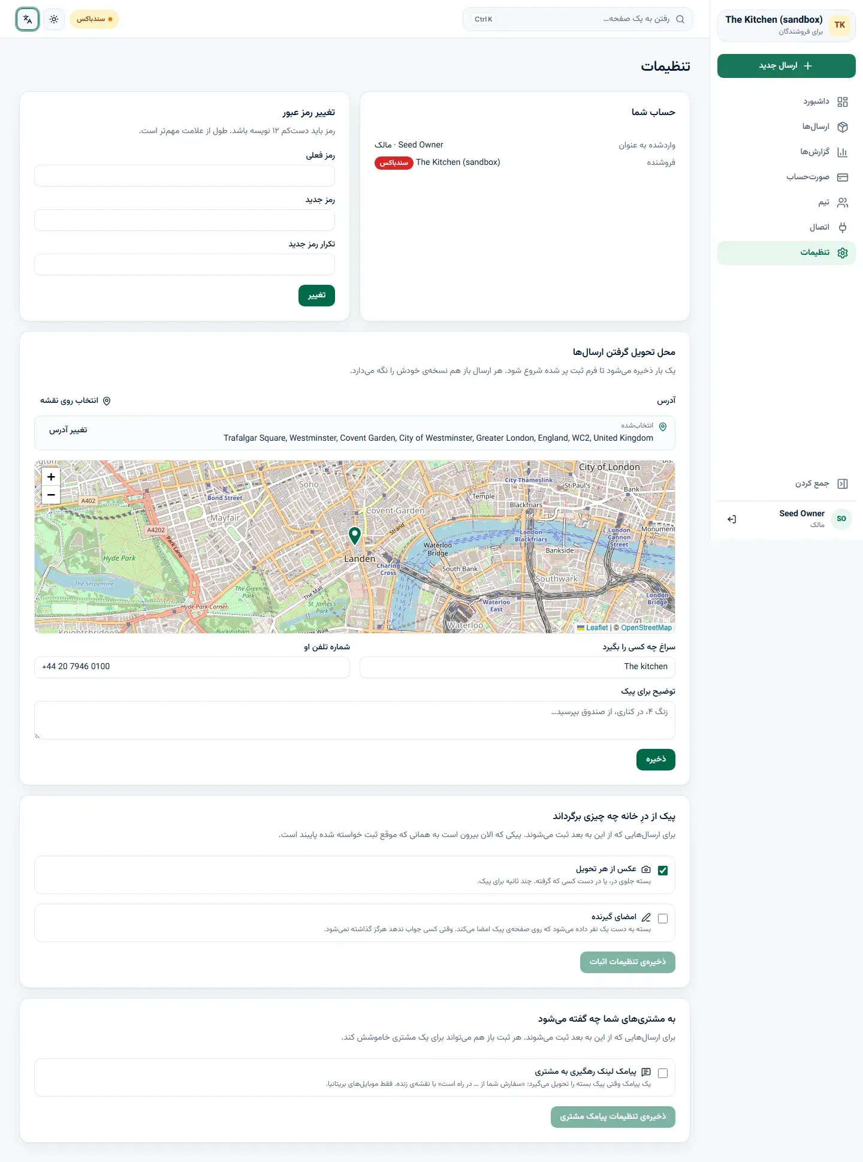The image size is (863, 1162).
Task: Collapse the sidebar with جمع کردن
Action: 786,484
